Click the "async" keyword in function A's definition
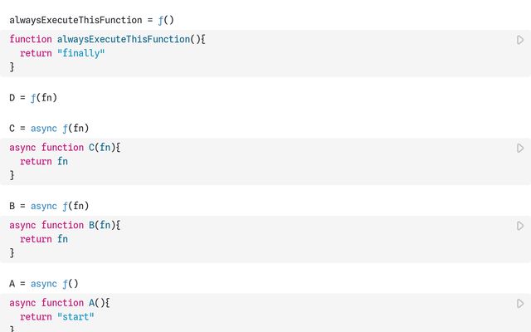The height and width of the screenshot is (332, 531). click(x=22, y=303)
